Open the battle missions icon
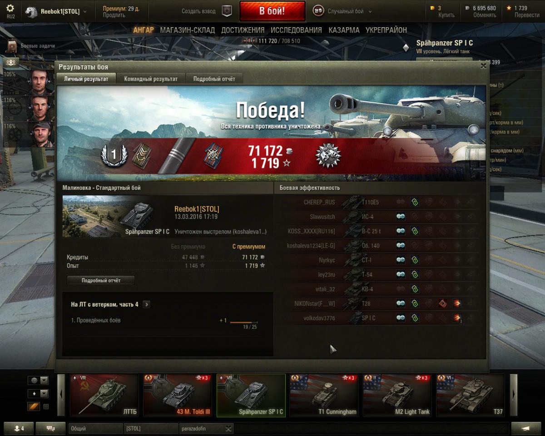The height and width of the screenshot is (436, 545). click(12, 46)
